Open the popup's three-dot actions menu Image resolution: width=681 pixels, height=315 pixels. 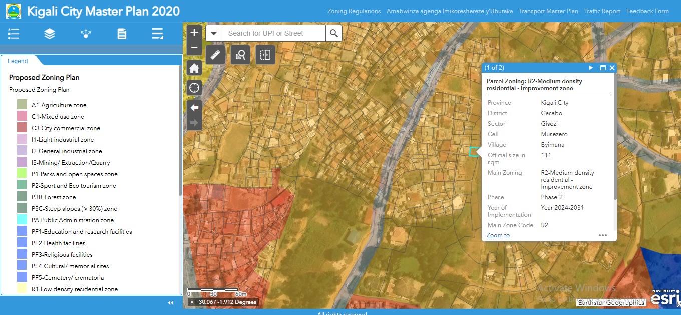point(602,235)
